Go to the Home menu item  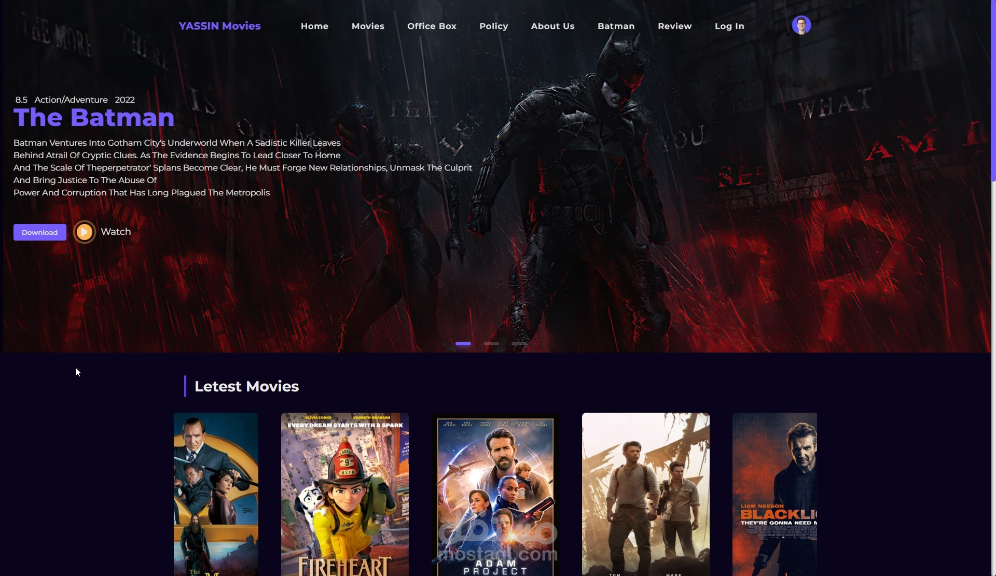pos(314,26)
